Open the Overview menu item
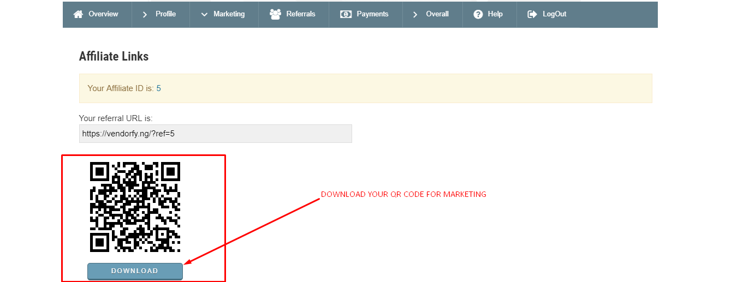The image size is (737, 282). tap(97, 14)
